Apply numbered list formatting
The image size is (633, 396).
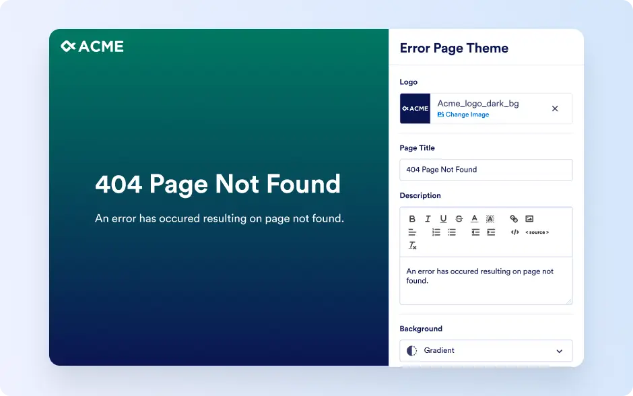pos(436,232)
